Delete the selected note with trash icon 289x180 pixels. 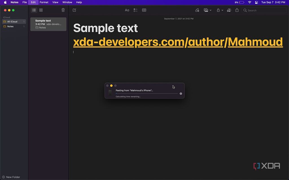coord(63,10)
